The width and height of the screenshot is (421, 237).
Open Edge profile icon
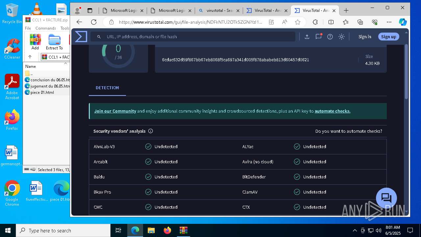click(x=78, y=11)
